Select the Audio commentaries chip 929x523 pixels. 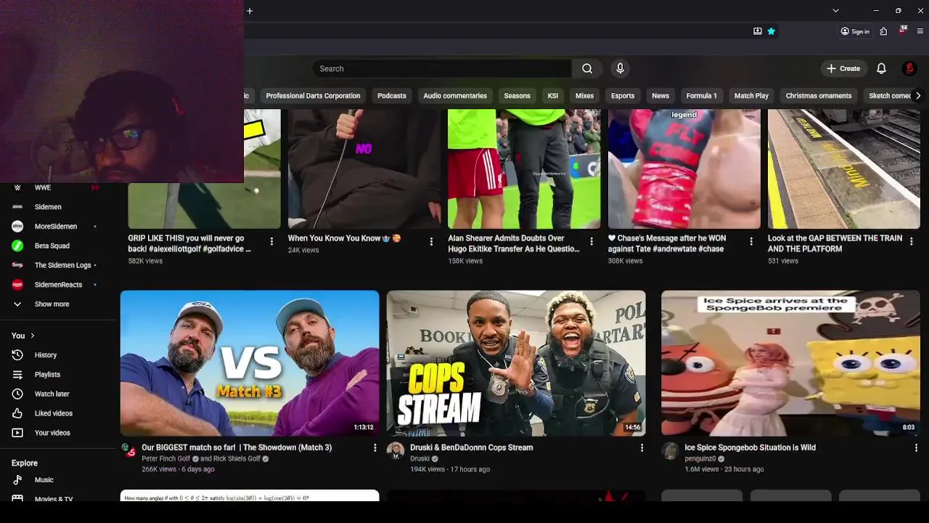pyautogui.click(x=455, y=96)
